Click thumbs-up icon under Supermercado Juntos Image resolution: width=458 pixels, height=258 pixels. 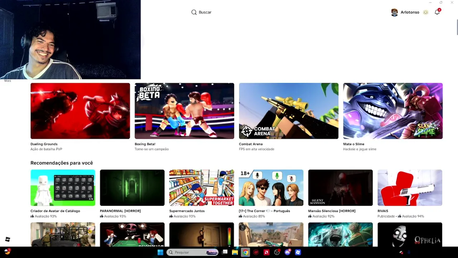click(x=171, y=216)
